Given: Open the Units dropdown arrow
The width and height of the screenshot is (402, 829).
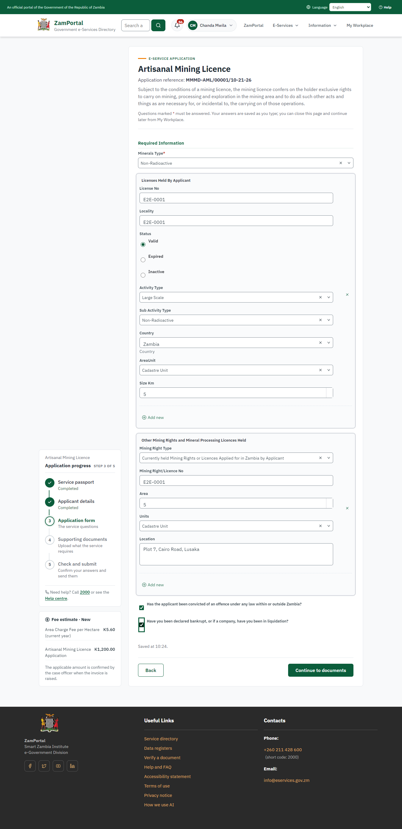Looking at the screenshot, I should click(329, 526).
